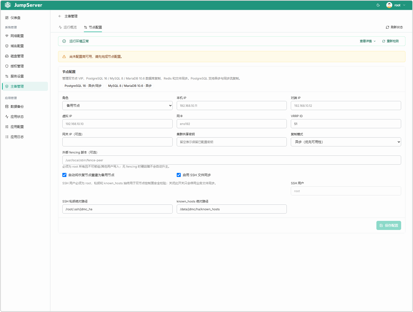
Task: Disable 启用 SSH 文件同步 checkbox
Action: (x=179, y=175)
